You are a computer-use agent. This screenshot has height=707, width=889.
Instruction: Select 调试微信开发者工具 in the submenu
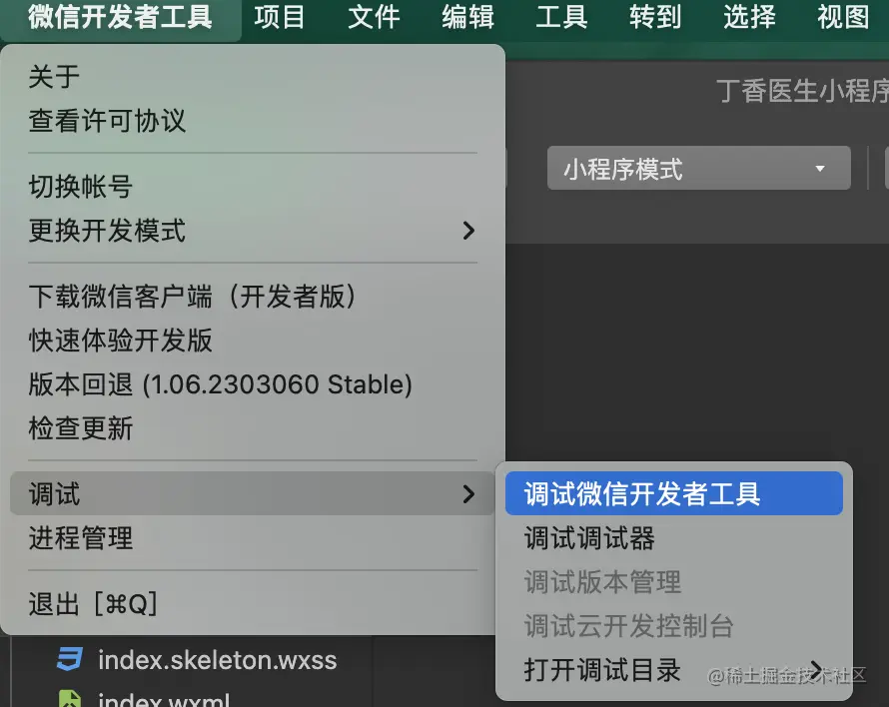pyautogui.click(x=674, y=494)
